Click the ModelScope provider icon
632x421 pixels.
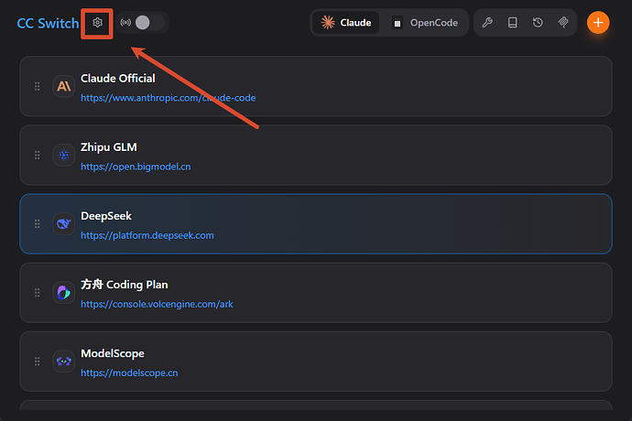[x=64, y=361]
